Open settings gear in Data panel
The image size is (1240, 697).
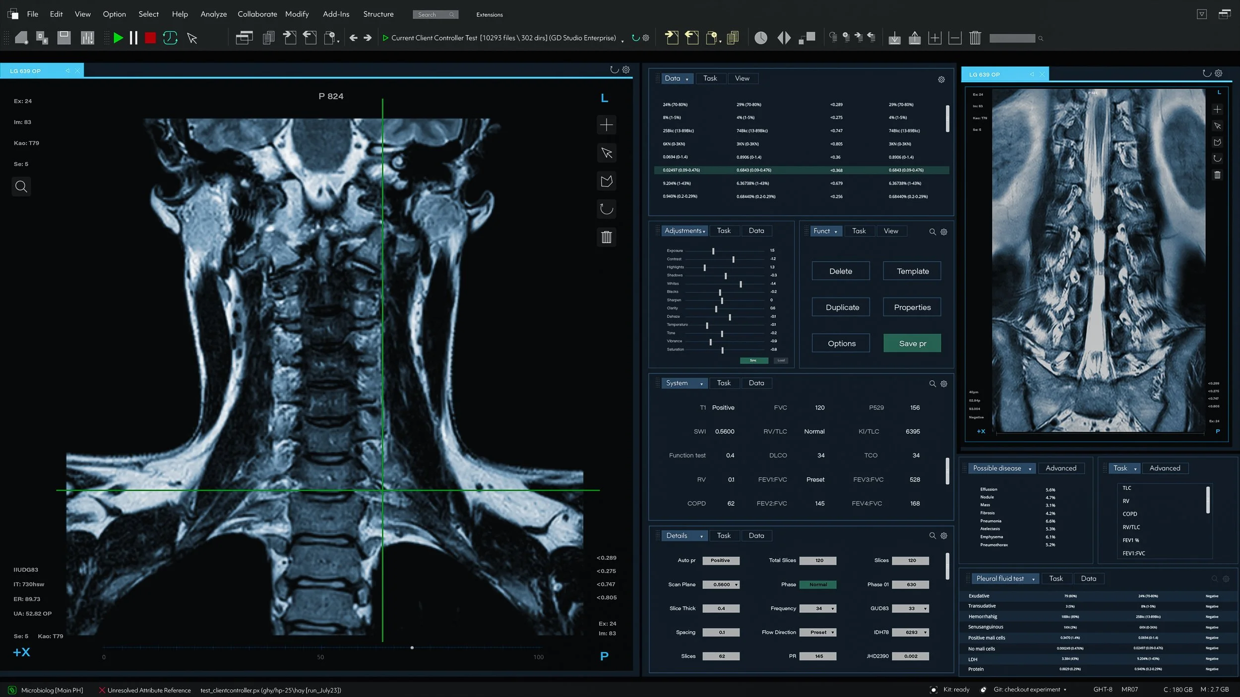click(941, 79)
